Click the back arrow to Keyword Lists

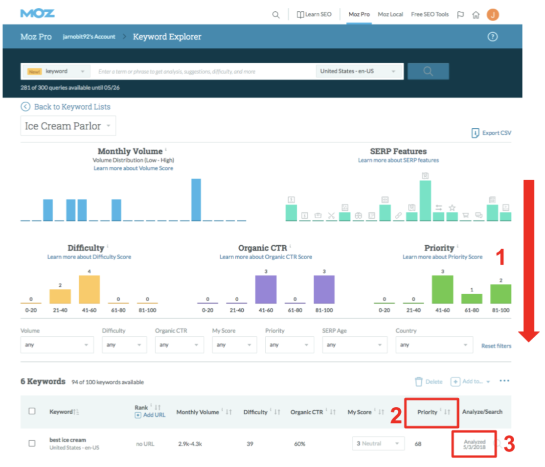pyautogui.click(x=25, y=107)
